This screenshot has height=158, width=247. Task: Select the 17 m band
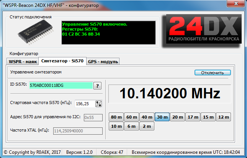coord(193,117)
